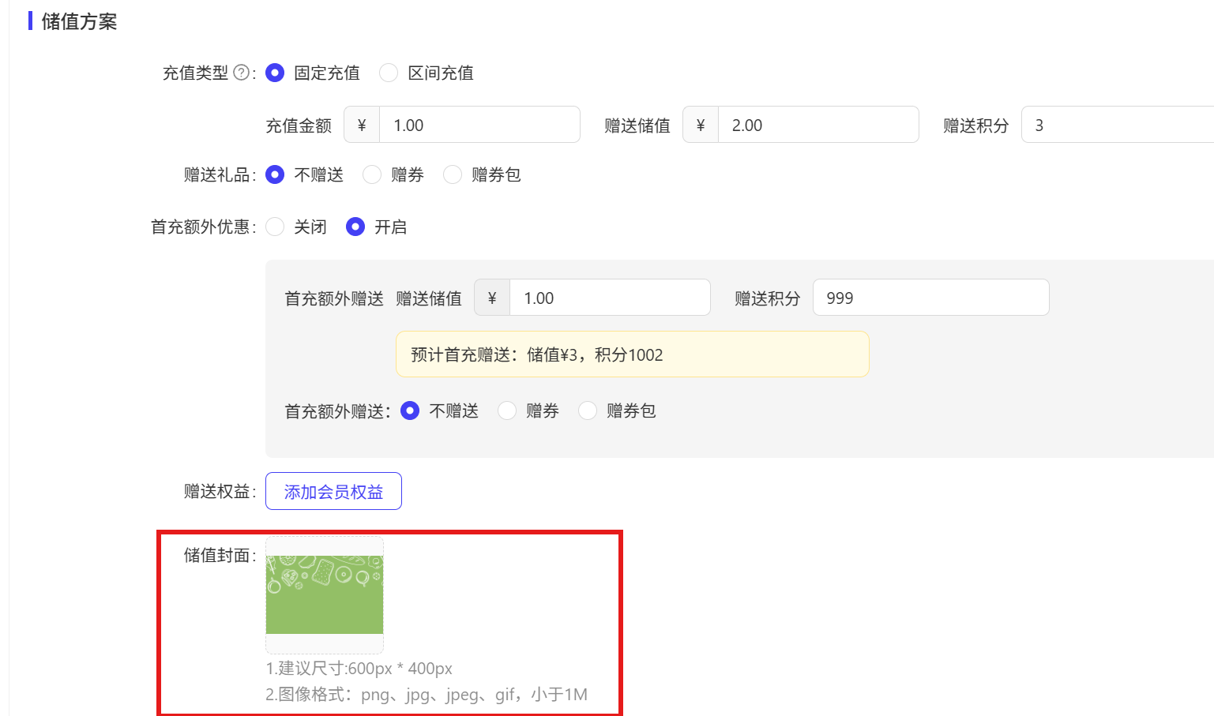This screenshot has width=1214, height=716.
Task: Choose 区间充值 as the recharge type
Action: coord(389,73)
